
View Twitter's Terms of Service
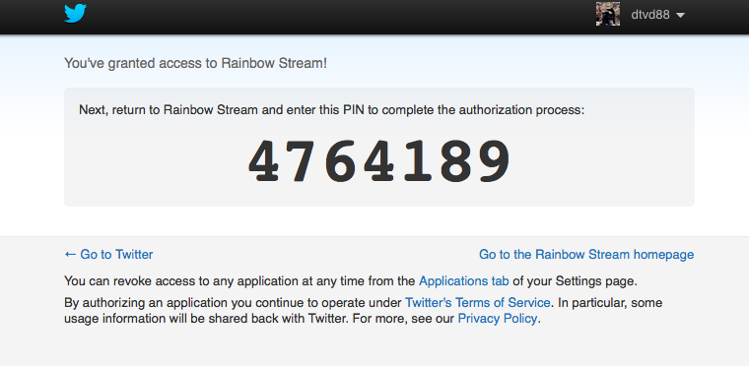click(478, 302)
